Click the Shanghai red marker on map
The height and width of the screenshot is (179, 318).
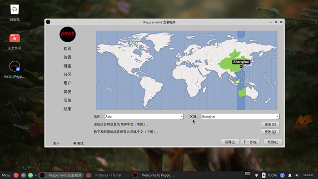(241, 66)
